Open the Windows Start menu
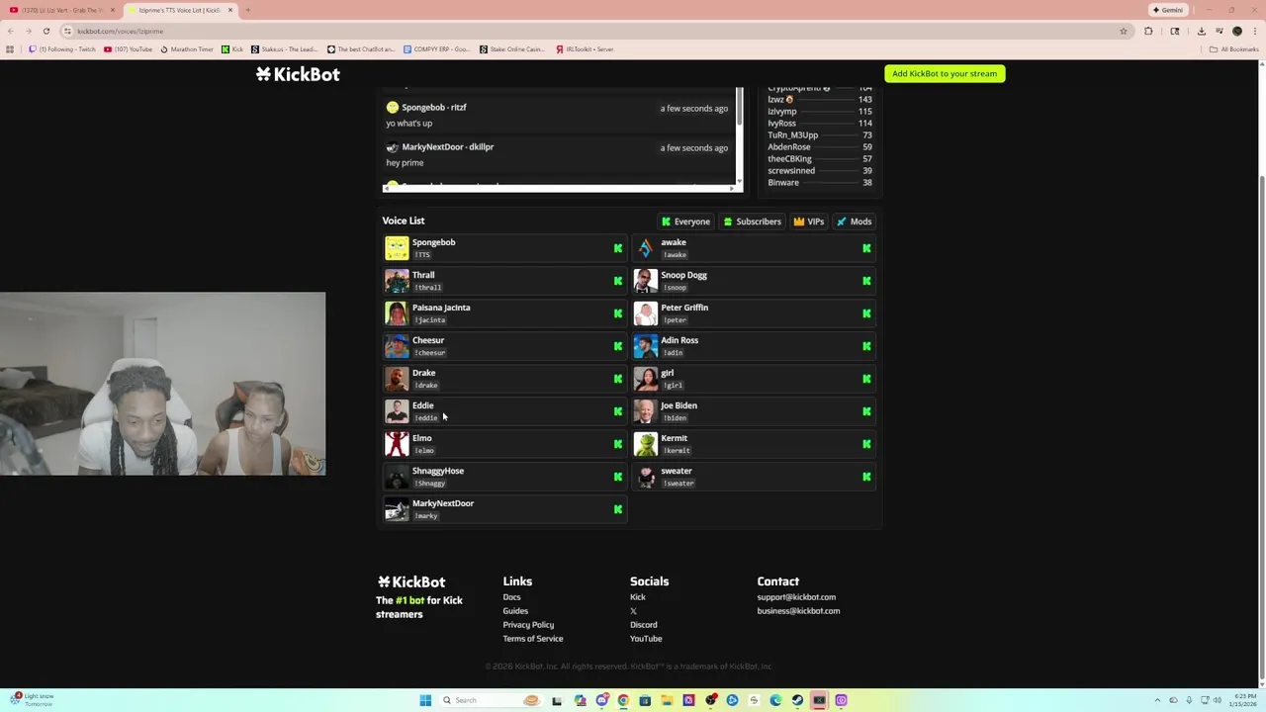1266x712 pixels. click(425, 700)
